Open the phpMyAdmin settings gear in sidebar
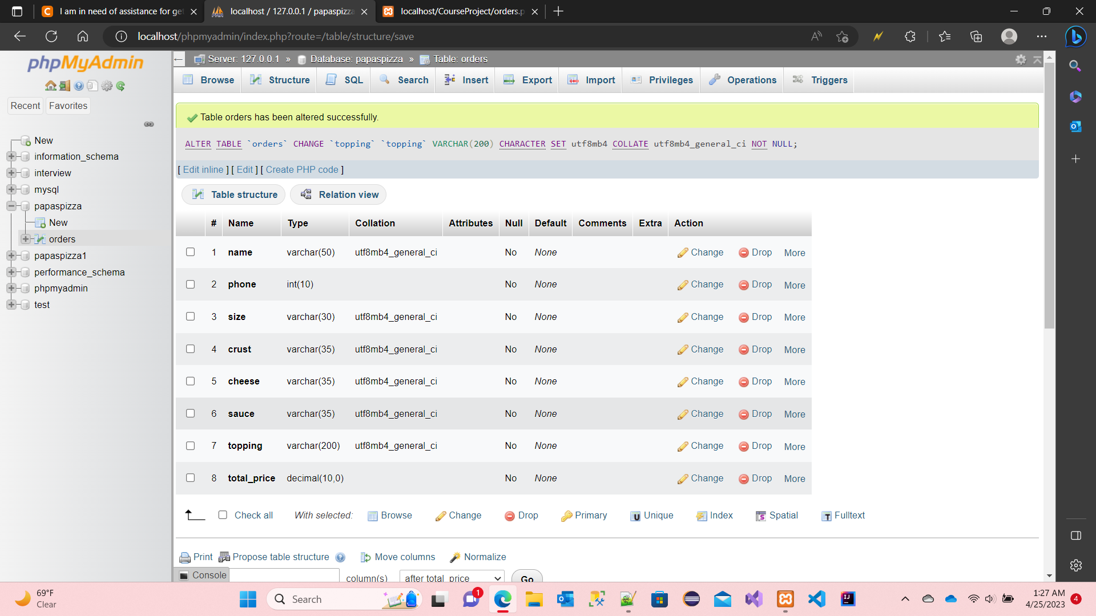 coord(107,86)
